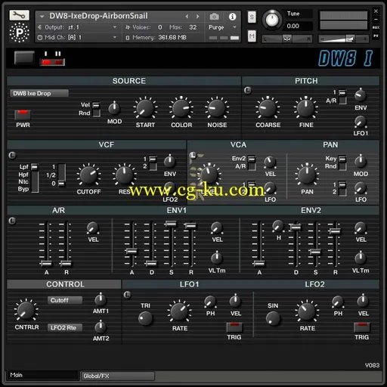The width and height of the screenshot is (387, 387).
Task: Toggle the 1, 1/2, 0 switch in VCF
Action: [x=62, y=175]
